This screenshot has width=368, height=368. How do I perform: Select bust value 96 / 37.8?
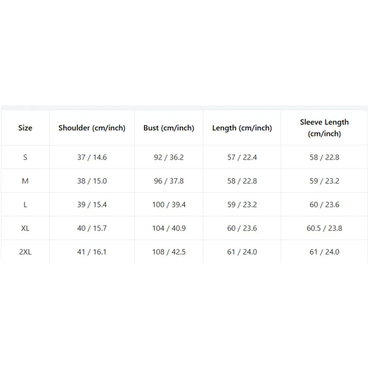pyautogui.click(x=169, y=181)
